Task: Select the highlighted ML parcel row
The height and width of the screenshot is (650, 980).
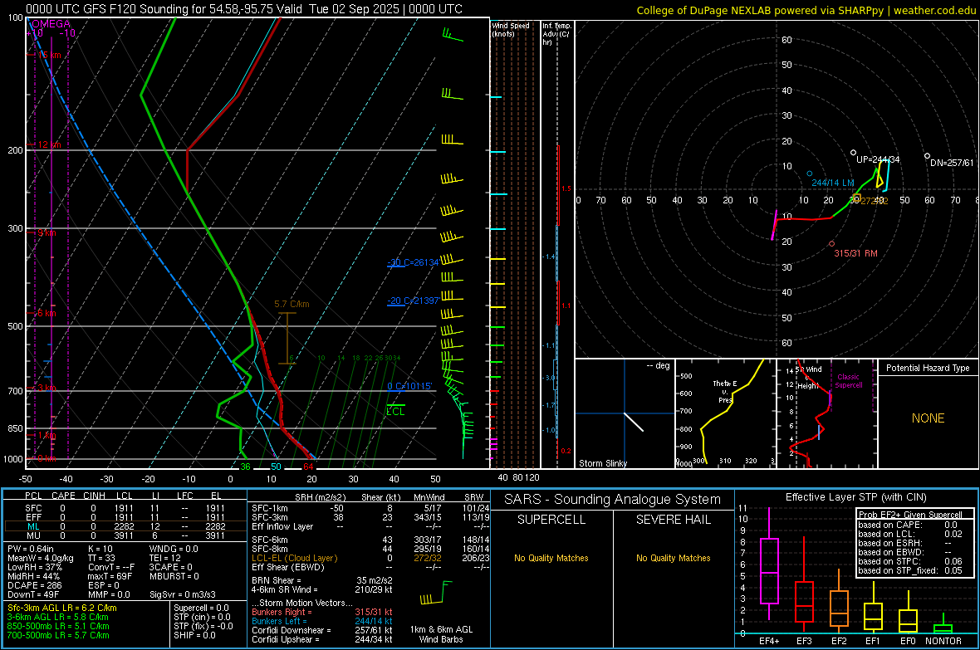Action: tap(125, 526)
